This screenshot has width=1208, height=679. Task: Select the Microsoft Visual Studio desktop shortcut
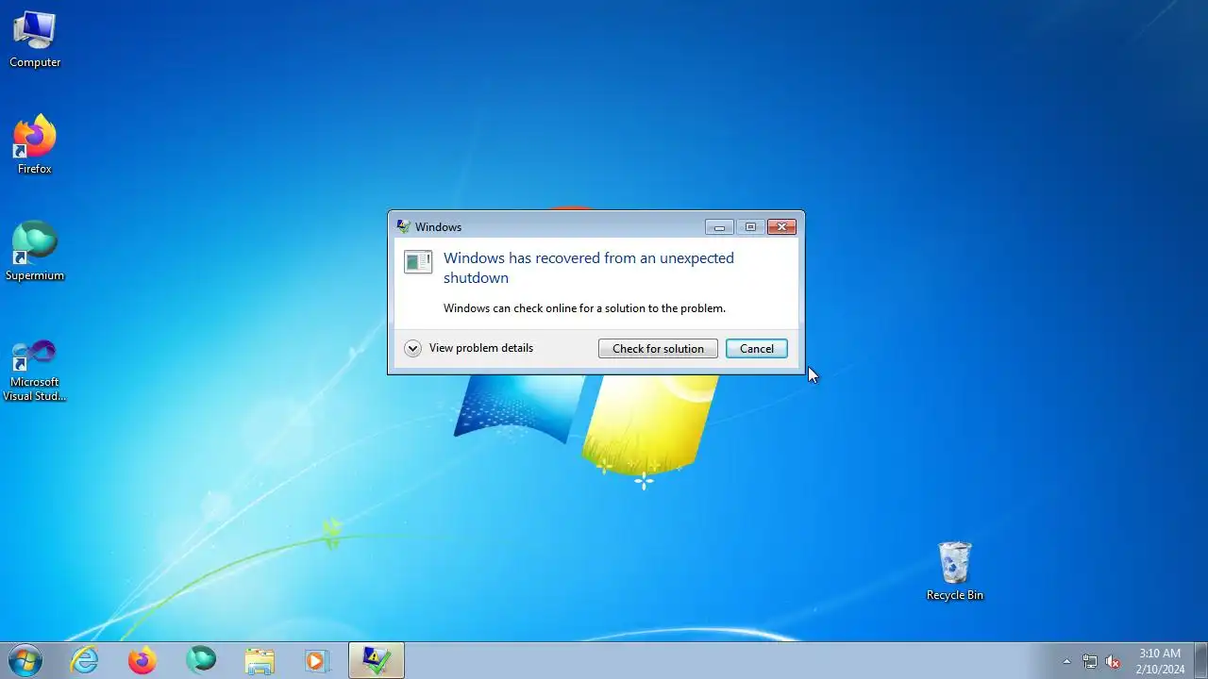[35, 370]
